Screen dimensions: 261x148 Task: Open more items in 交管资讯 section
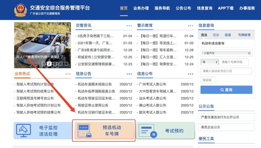click(x=129, y=26)
